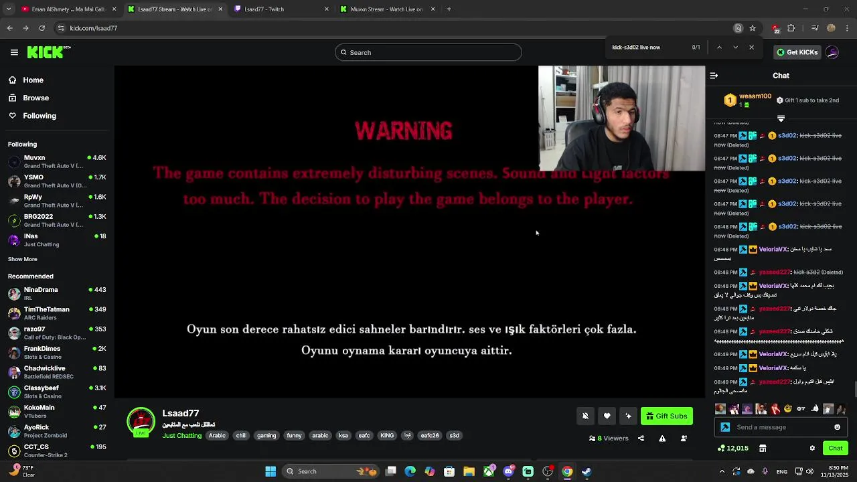Open AyoRick recommended channel
Viewport: 857px width, 482px height.
click(x=57, y=430)
